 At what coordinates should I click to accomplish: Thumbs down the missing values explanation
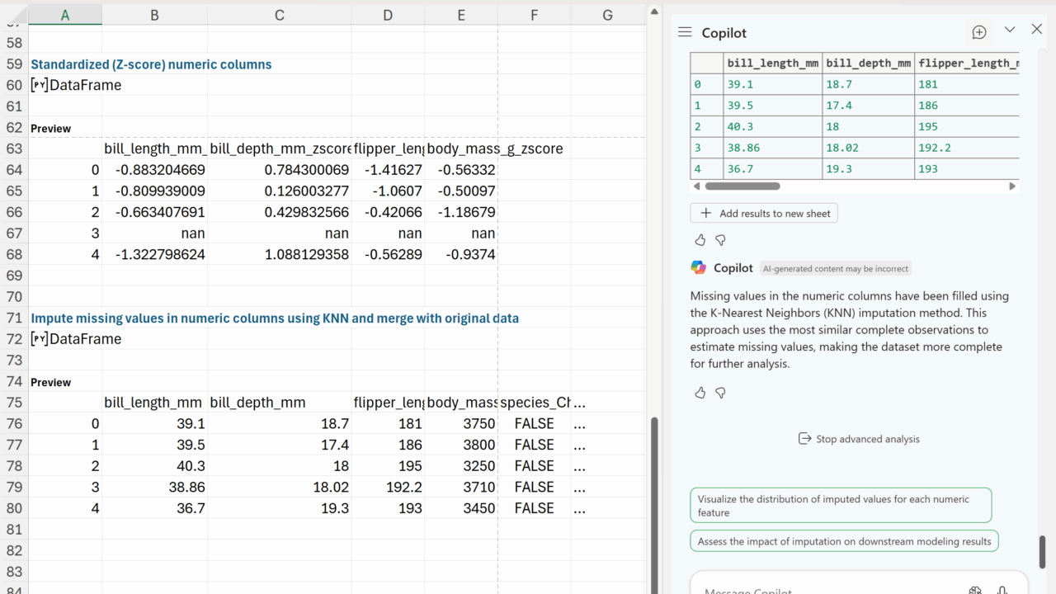720,393
